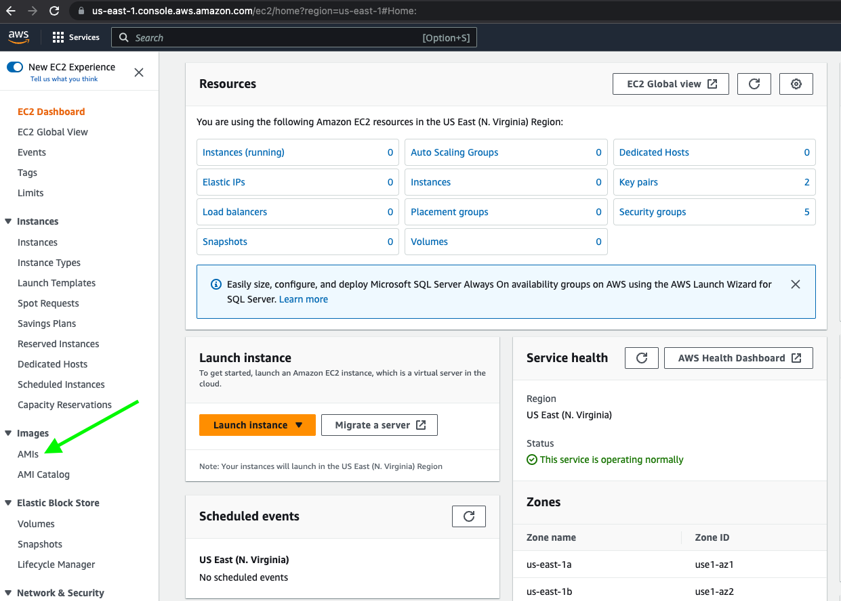Open the Services grid menu
Viewport: 841px width, 601px height.
pyautogui.click(x=76, y=37)
